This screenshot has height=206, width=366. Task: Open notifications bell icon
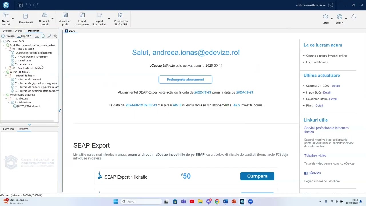(x=353, y=17)
